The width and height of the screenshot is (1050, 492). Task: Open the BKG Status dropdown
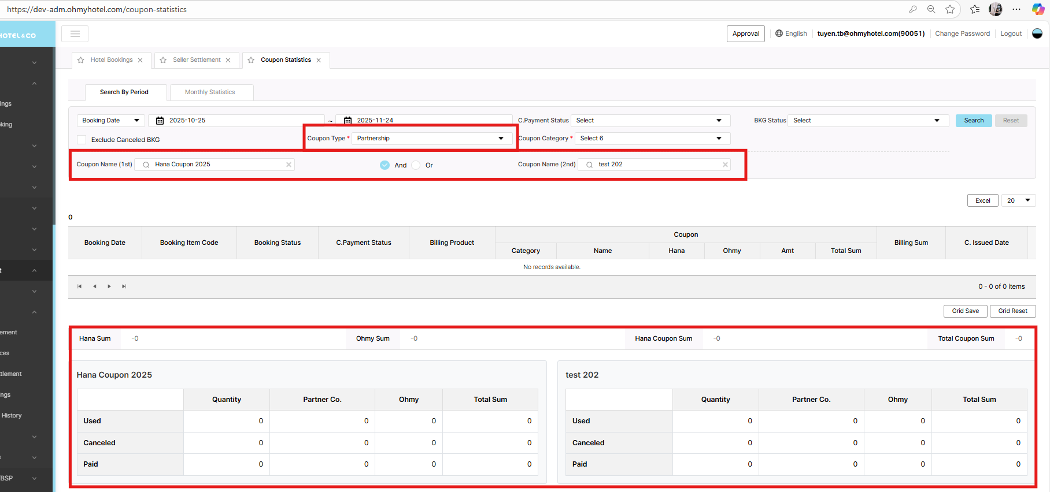pos(867,121)
